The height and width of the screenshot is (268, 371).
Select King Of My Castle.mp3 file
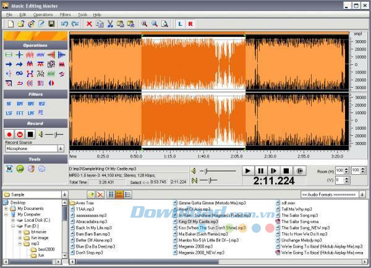[198, 222]
